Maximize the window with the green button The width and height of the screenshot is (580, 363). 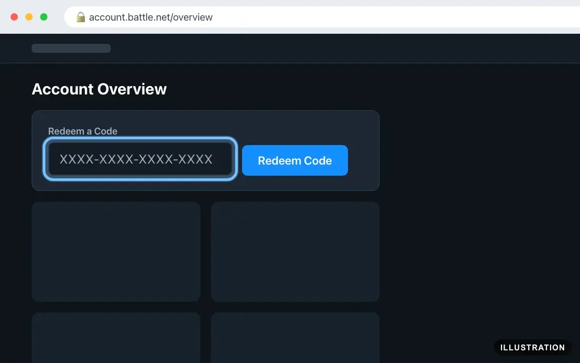[44, 17]
